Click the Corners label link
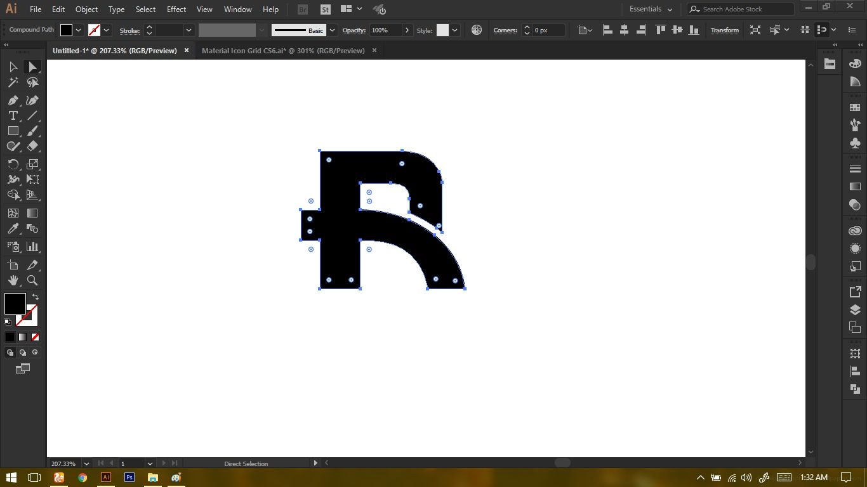This screenshot has width=867, height=487. click(505, 30)
